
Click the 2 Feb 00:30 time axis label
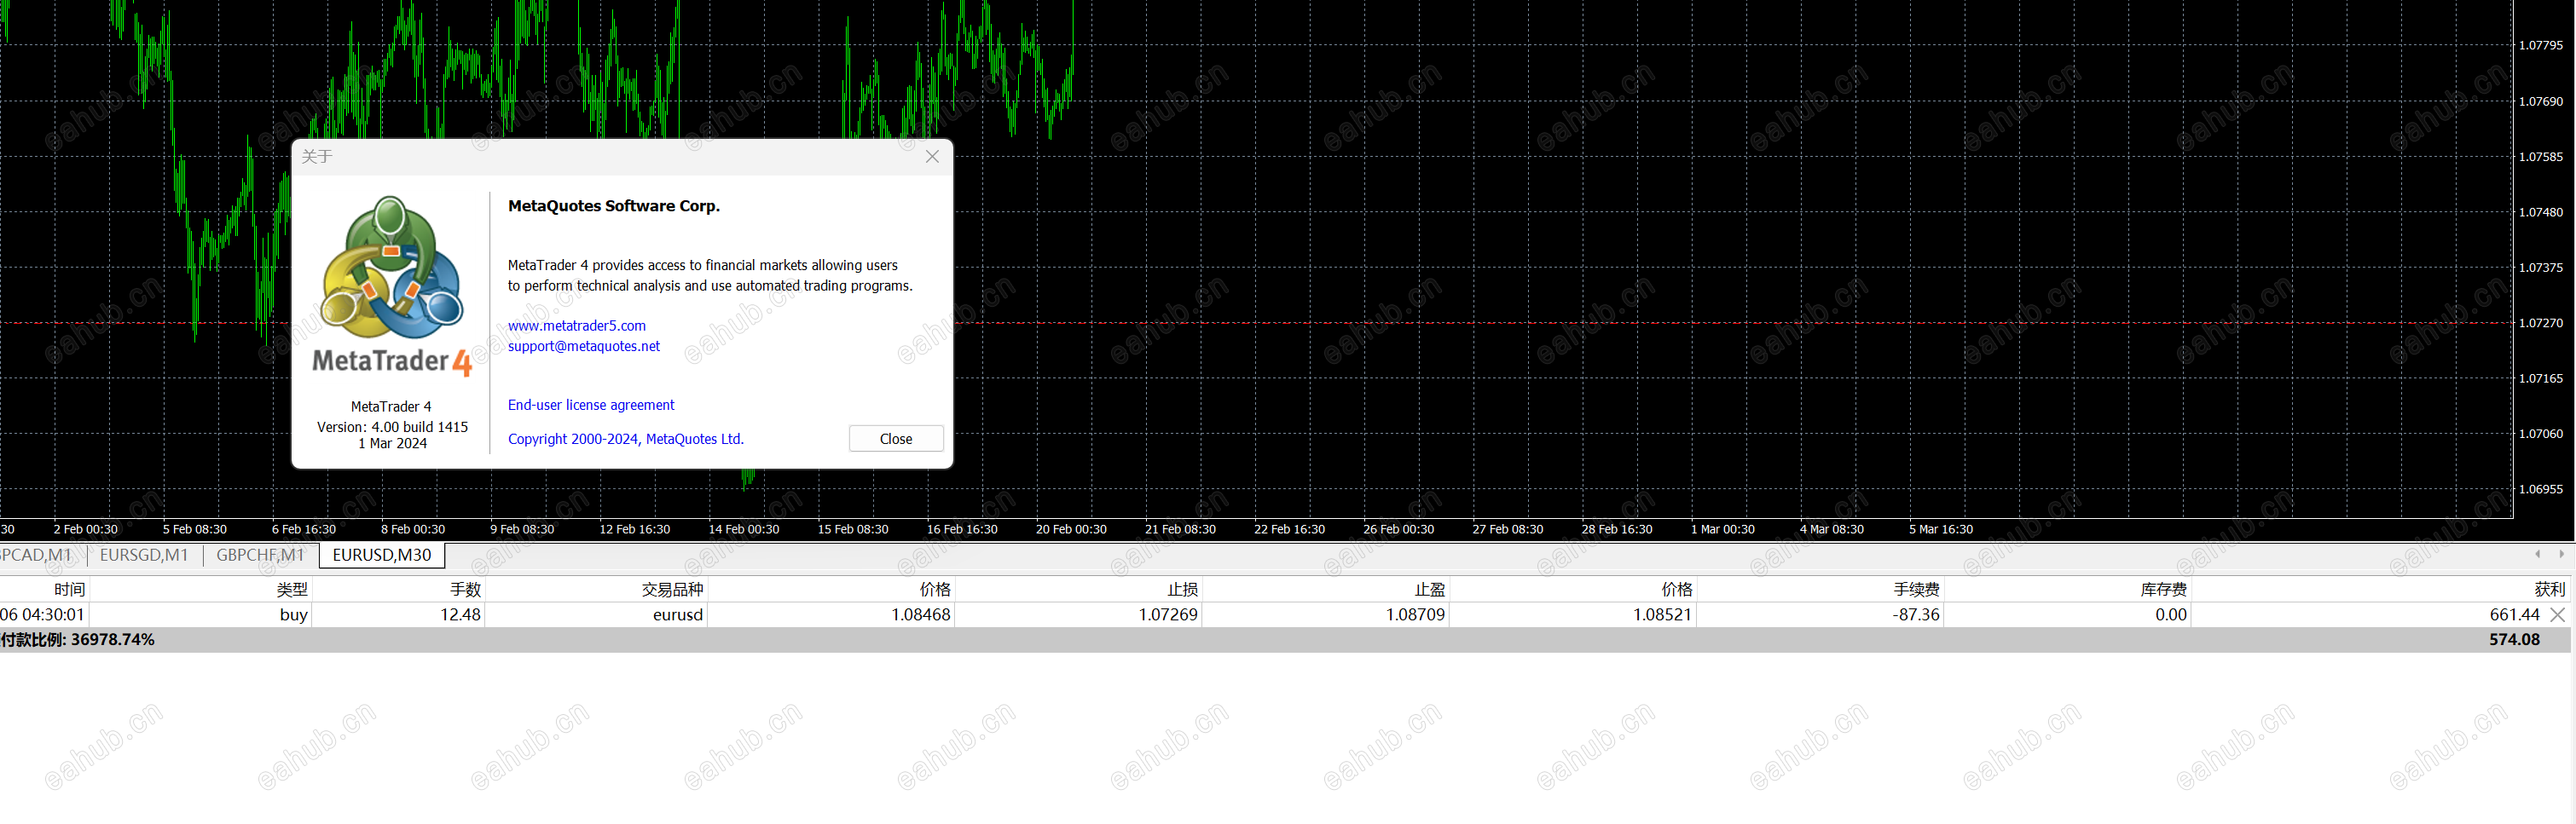click(85, 530)
